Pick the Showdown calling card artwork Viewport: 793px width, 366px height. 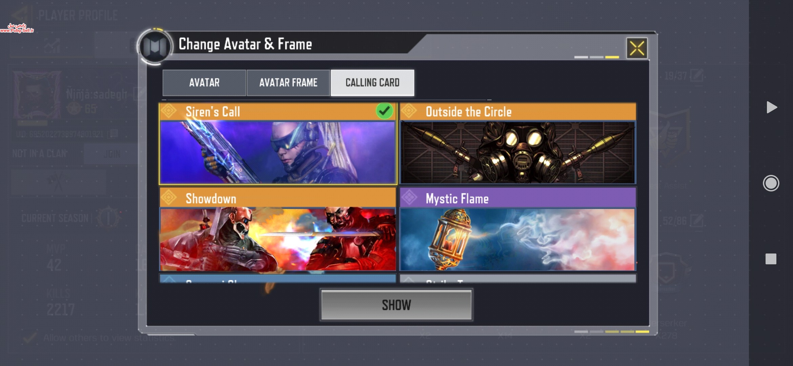coord(278,239)
